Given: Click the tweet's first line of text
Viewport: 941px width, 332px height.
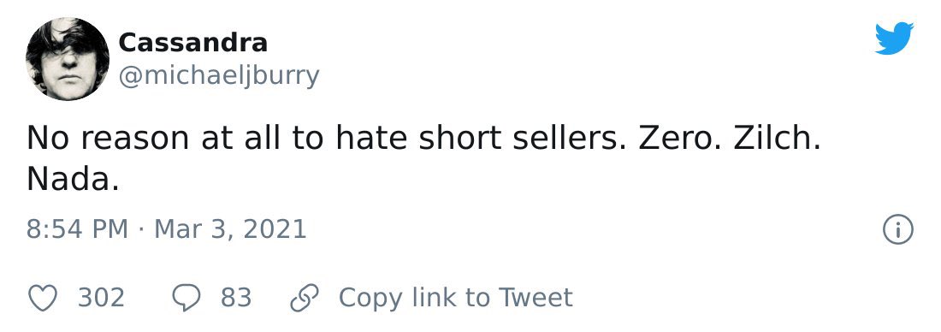Looking at the screenshot, I should tap(423, 139).
